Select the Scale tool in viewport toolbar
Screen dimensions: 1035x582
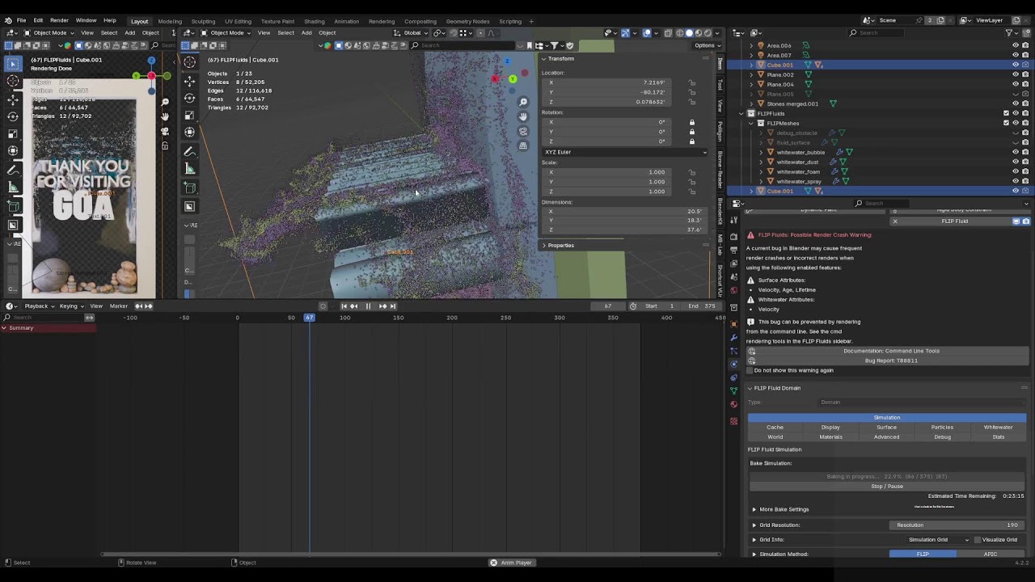point(189,115)
